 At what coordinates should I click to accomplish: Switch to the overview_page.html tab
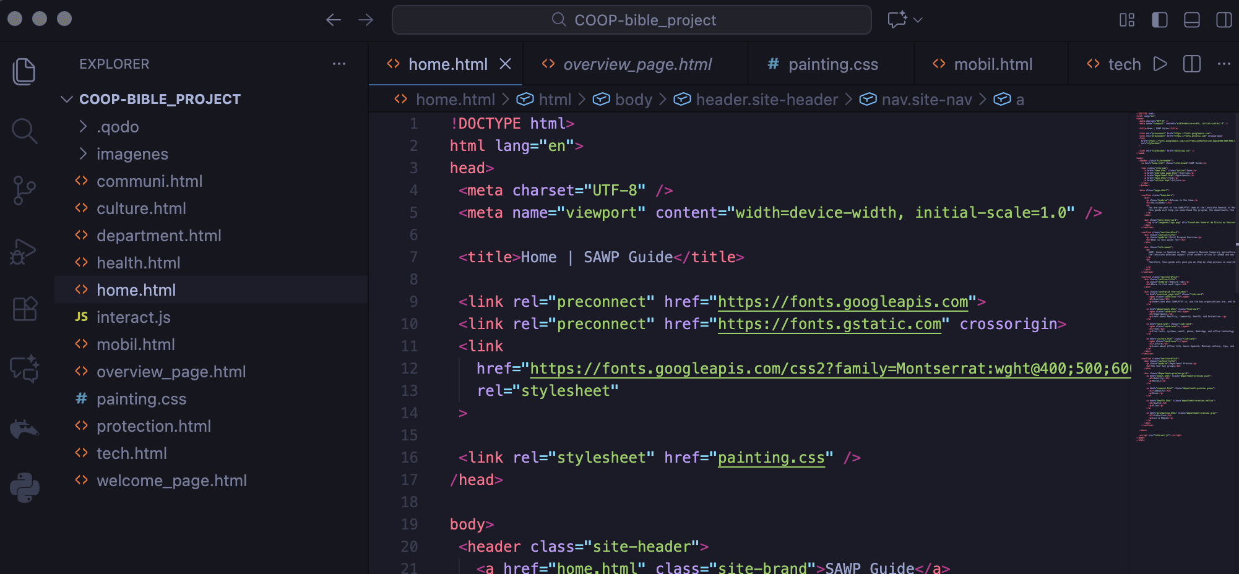(x=636, y=64)
